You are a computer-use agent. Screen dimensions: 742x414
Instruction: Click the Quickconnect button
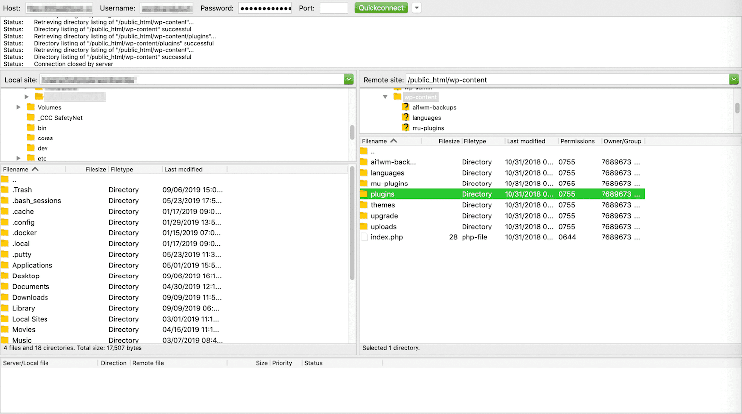coord(381,8)
